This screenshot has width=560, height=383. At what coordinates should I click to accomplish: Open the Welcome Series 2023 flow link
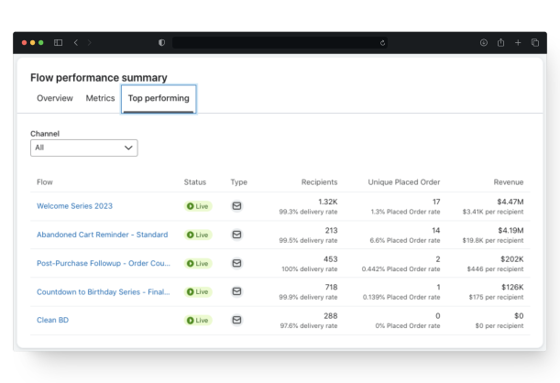74,206
